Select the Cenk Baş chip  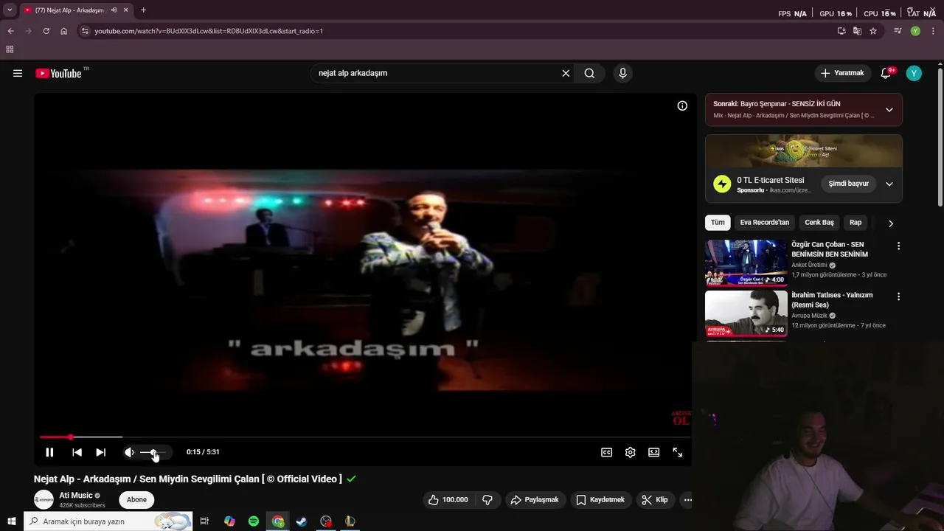coord(819,222)
